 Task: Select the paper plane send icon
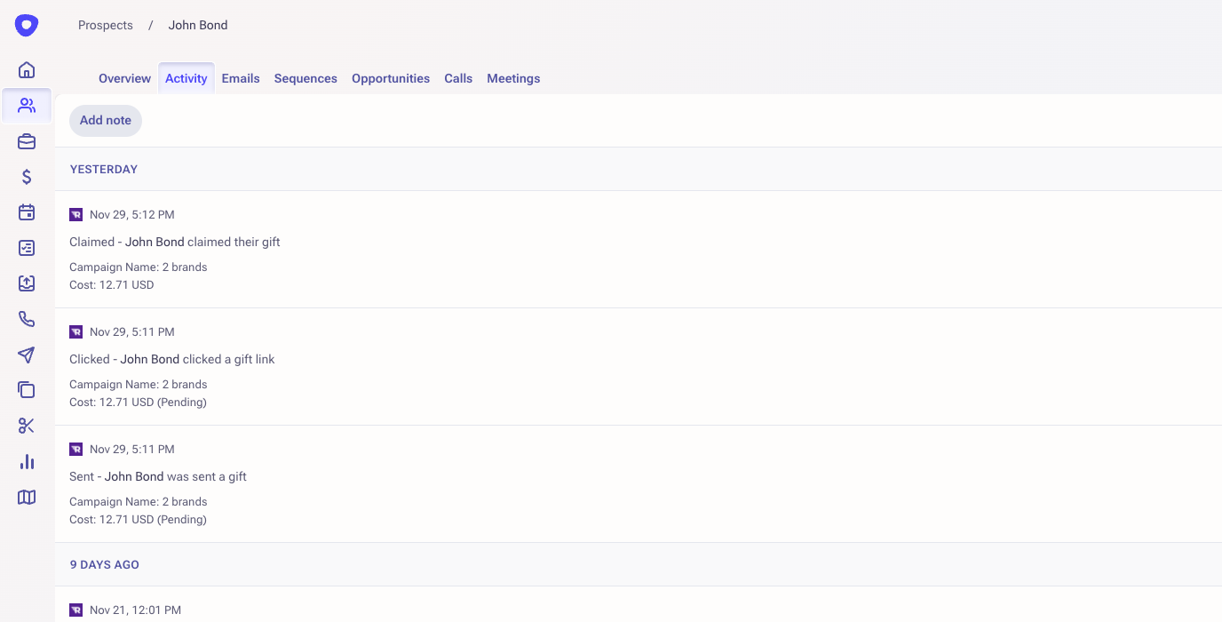pyautogui.click(x=26, y=354)
